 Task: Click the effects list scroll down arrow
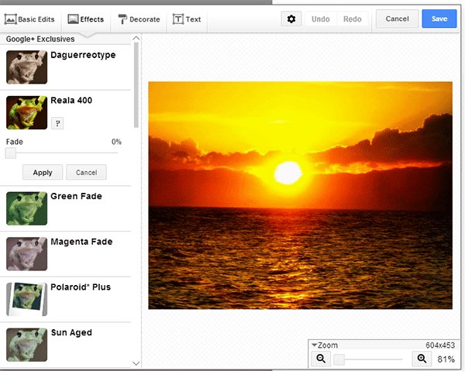(136, 363)
